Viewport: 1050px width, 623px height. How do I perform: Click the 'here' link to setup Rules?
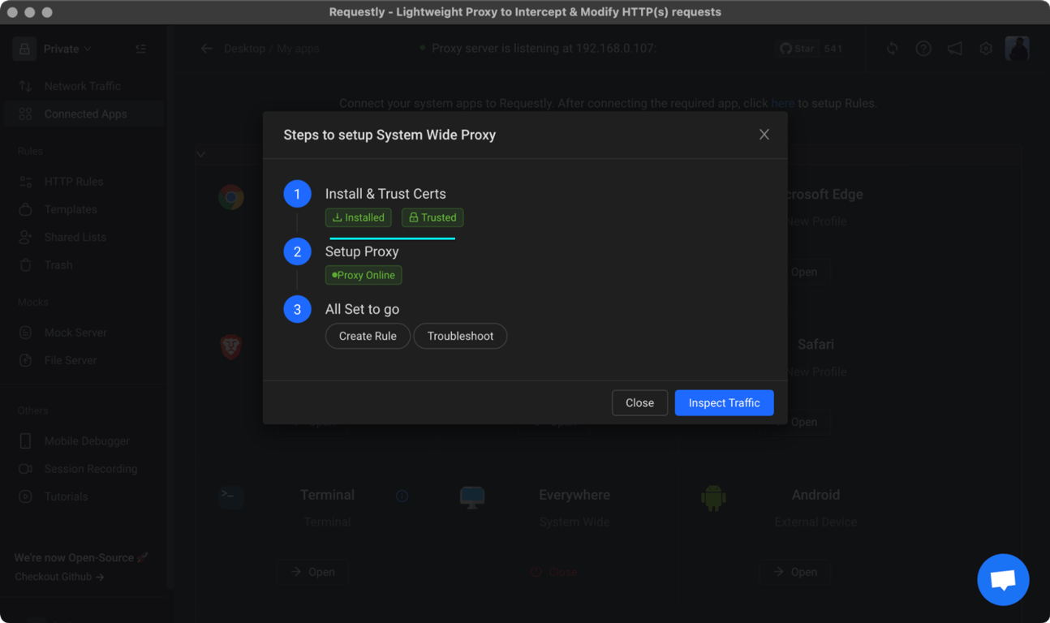click(x=782, y=103)
